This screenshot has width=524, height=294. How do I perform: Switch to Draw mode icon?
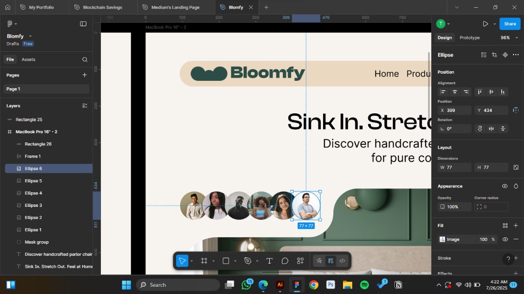(319, 261)
